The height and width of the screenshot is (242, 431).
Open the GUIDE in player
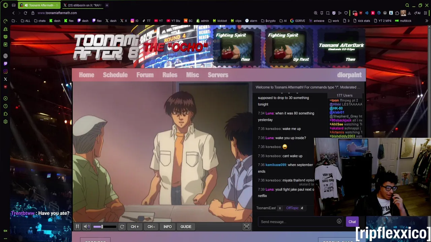(186, 227)
